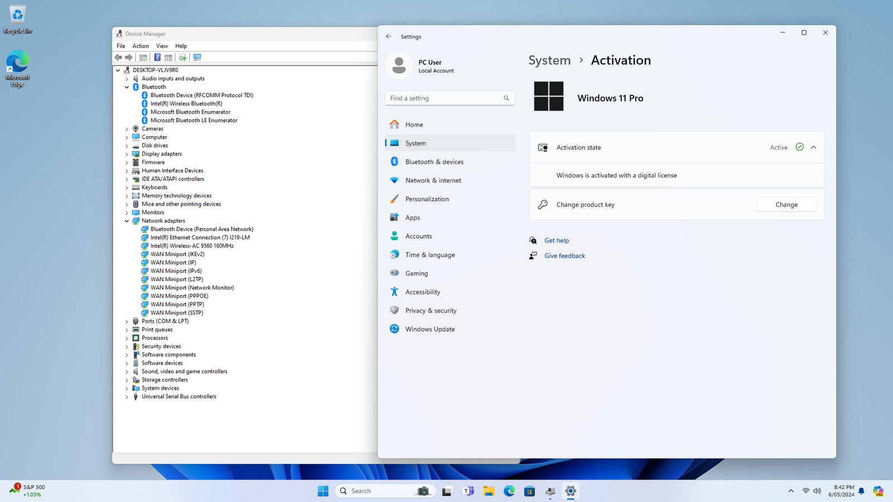Collapse the Bluetooth device category

[127, 87]
